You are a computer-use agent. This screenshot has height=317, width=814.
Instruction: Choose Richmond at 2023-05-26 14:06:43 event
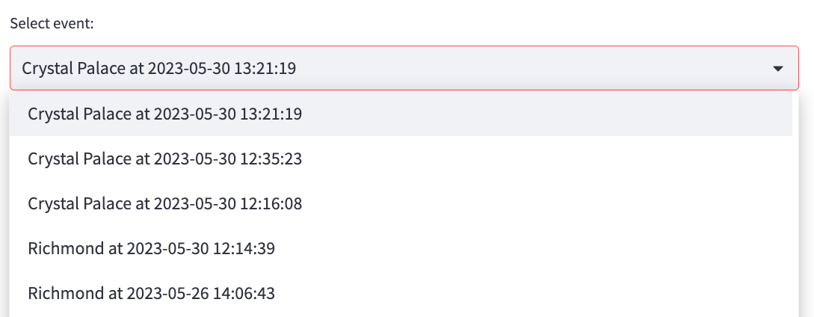click(152, 293)
